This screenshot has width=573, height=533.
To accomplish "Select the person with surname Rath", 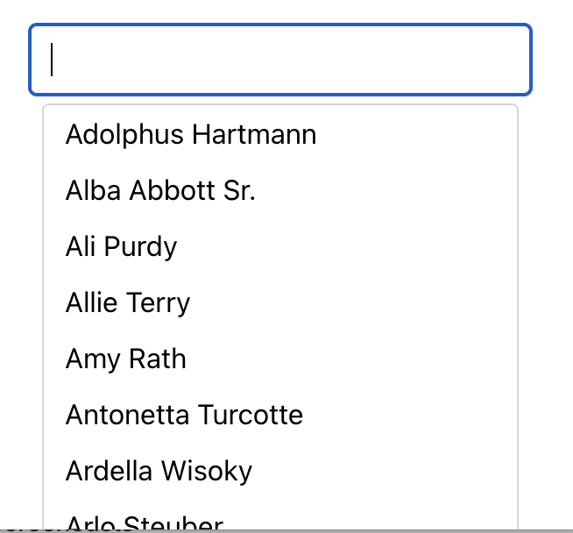I will point(126,359).
